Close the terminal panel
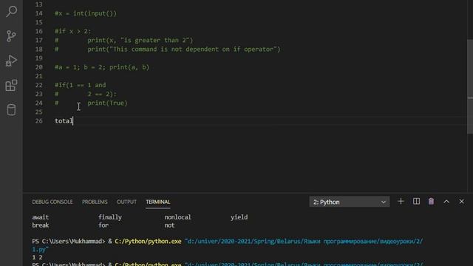 461,202
